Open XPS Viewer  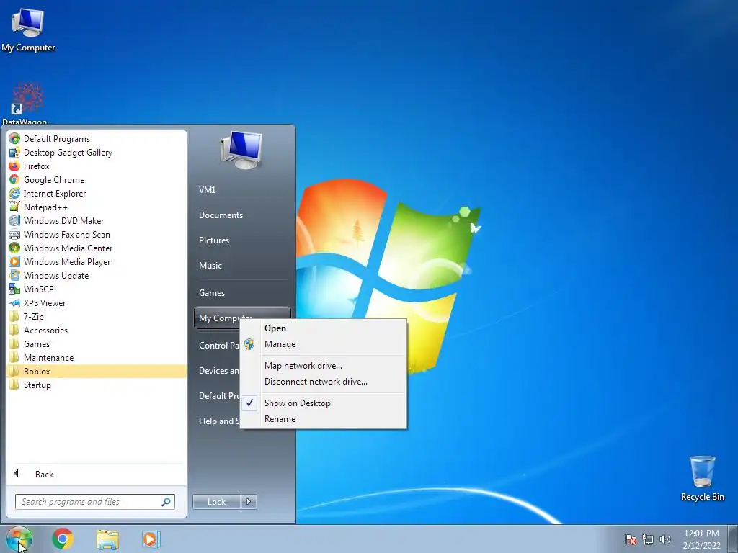point(97,303)
